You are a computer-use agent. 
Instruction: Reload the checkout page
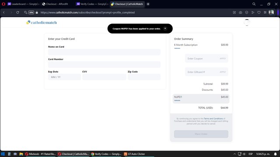[17, 13]
